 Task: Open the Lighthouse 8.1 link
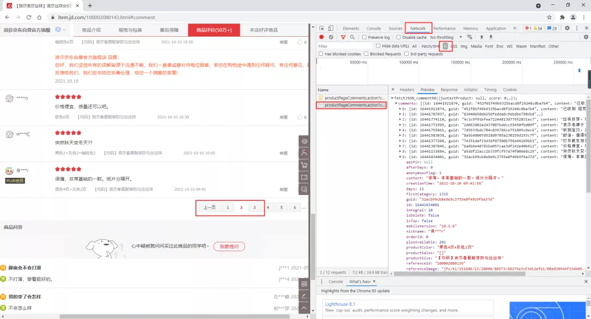pos(340,304)
